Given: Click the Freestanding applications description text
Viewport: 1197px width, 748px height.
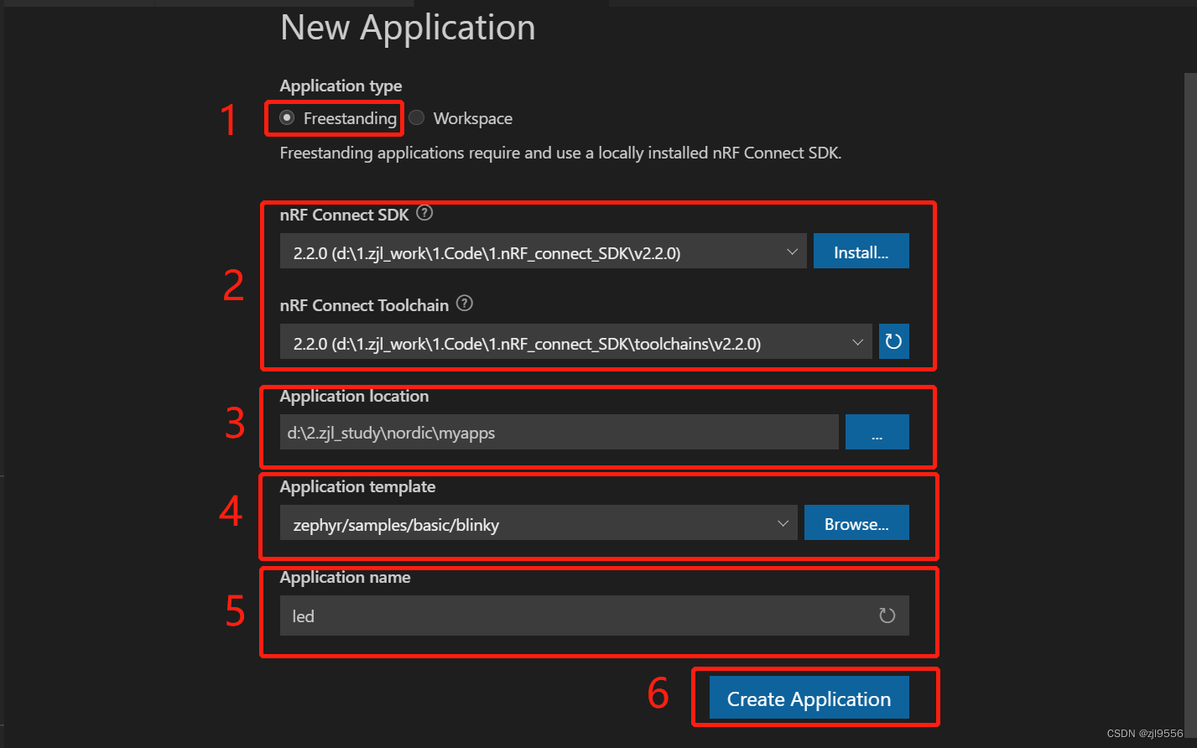Looking at the screenshot, I should point(560,153).
